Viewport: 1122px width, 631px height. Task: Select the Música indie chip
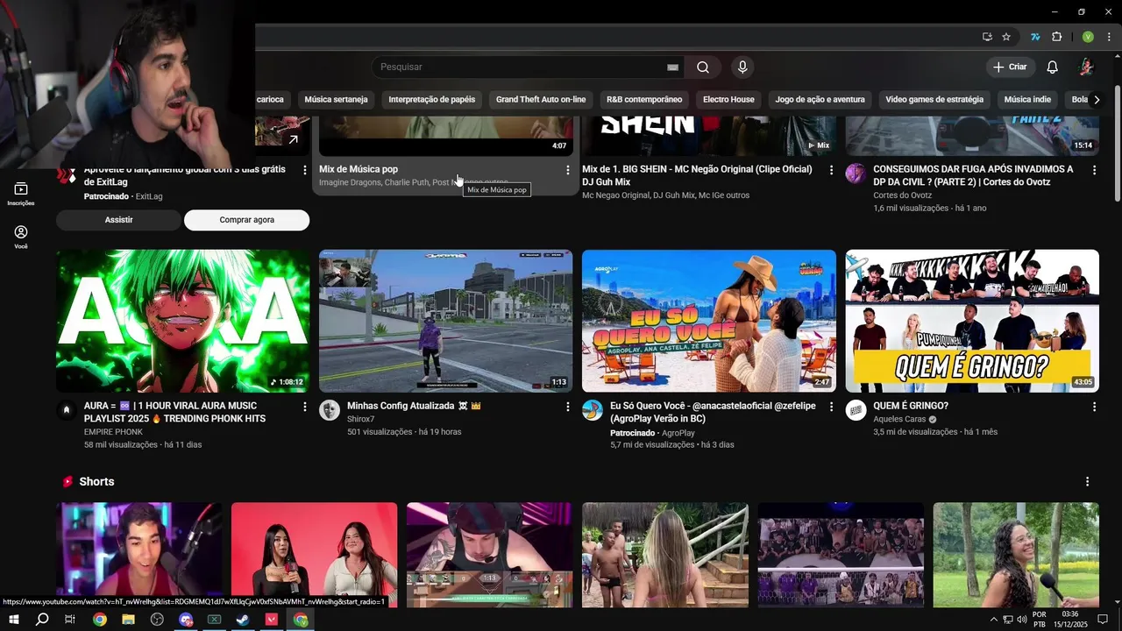tap(1027, 99)
